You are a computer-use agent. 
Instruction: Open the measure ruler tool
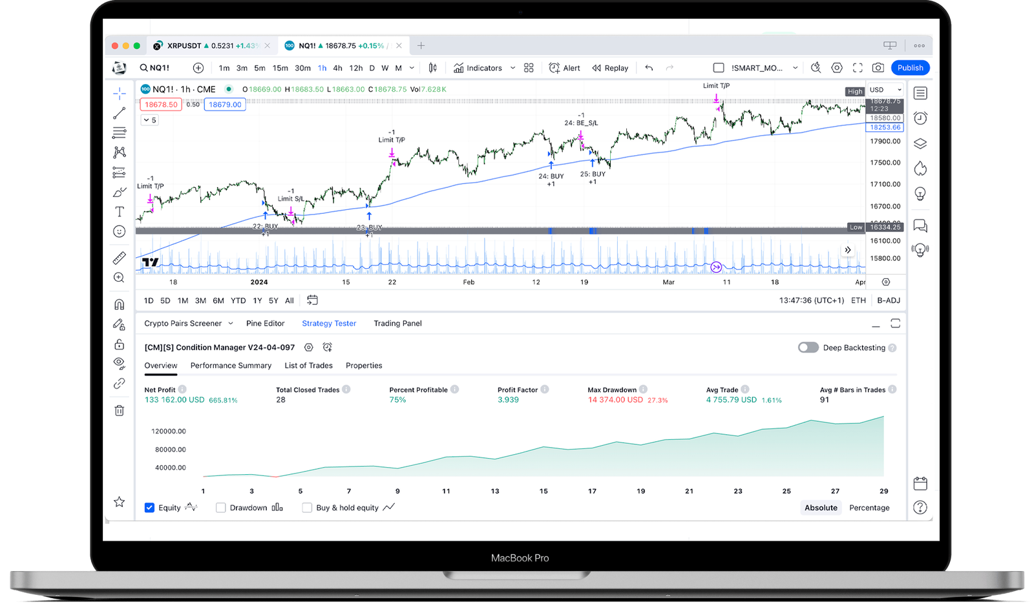pos(119,257)
